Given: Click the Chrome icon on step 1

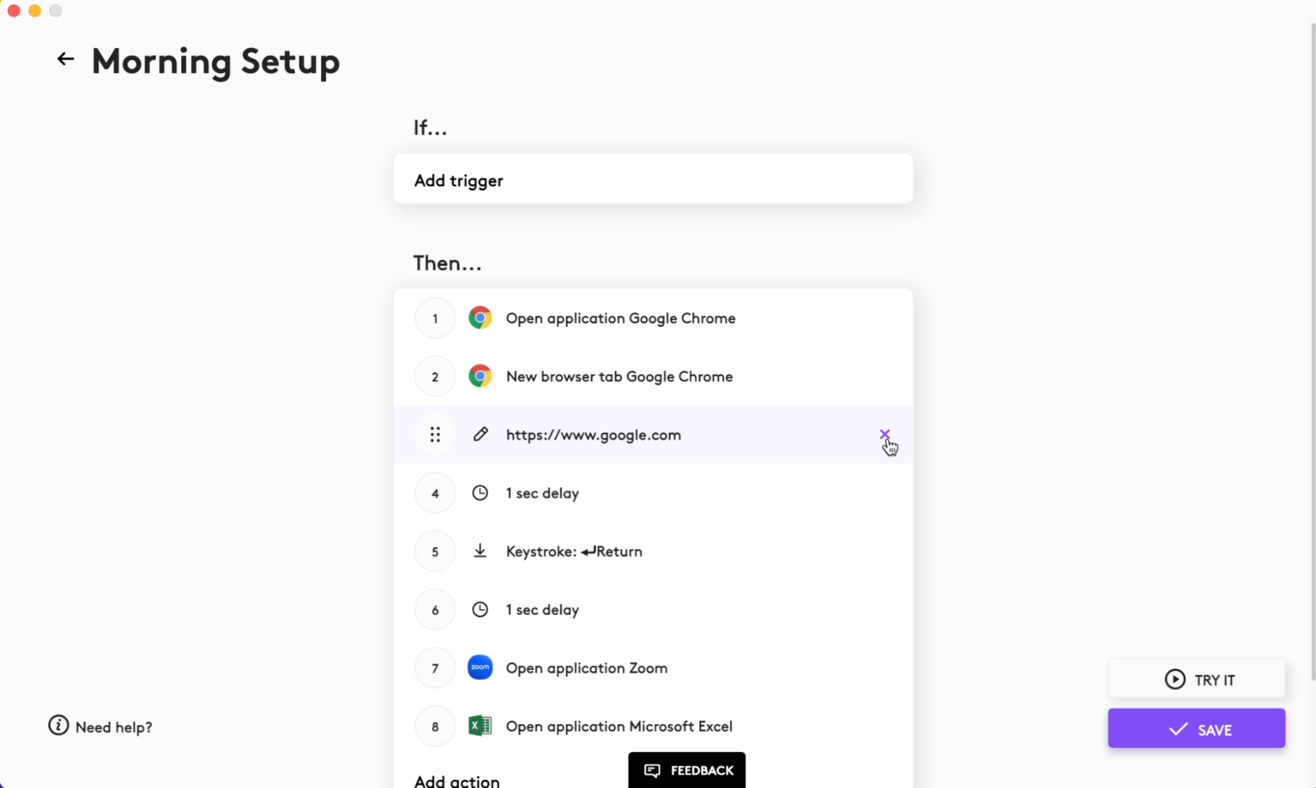Looking at the screenshot, I should pyautogui.click(x=480, y=318).
